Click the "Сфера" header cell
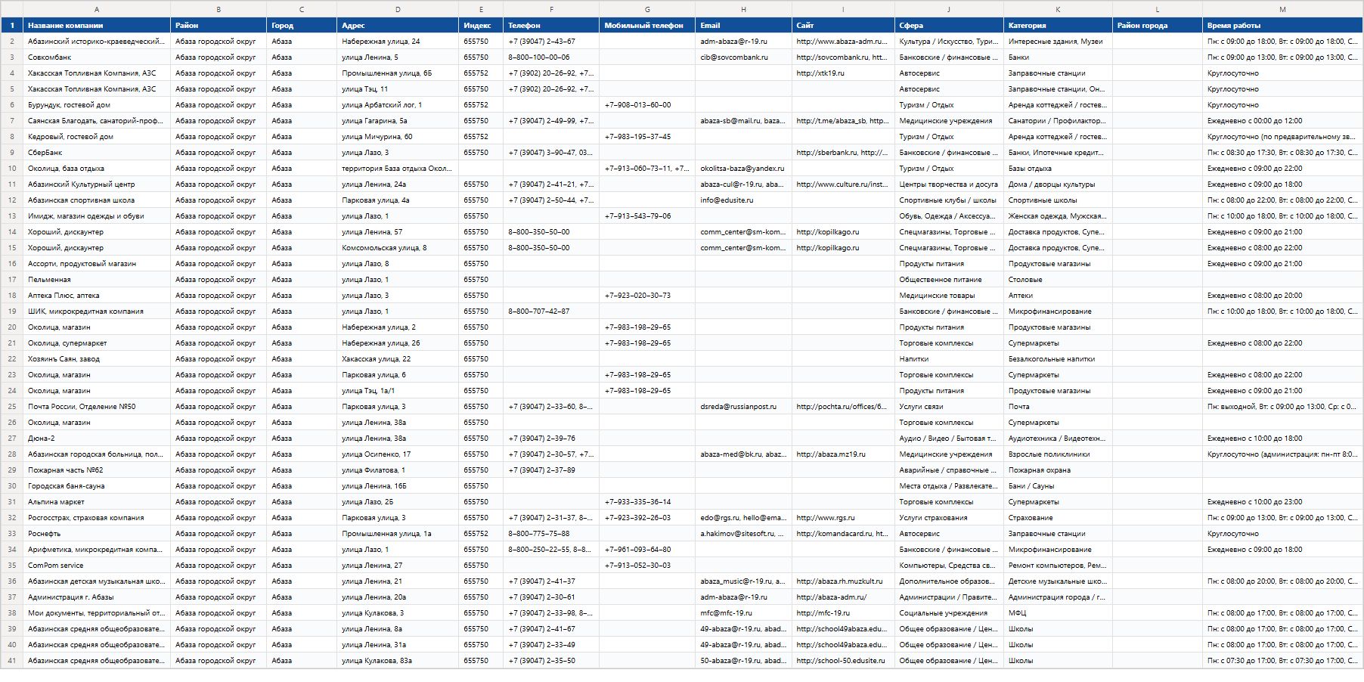 click(x=949, y=25)
